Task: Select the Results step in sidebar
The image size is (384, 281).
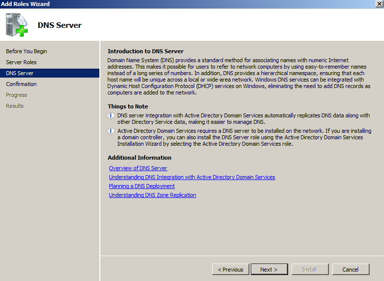Action: point(15,106)
